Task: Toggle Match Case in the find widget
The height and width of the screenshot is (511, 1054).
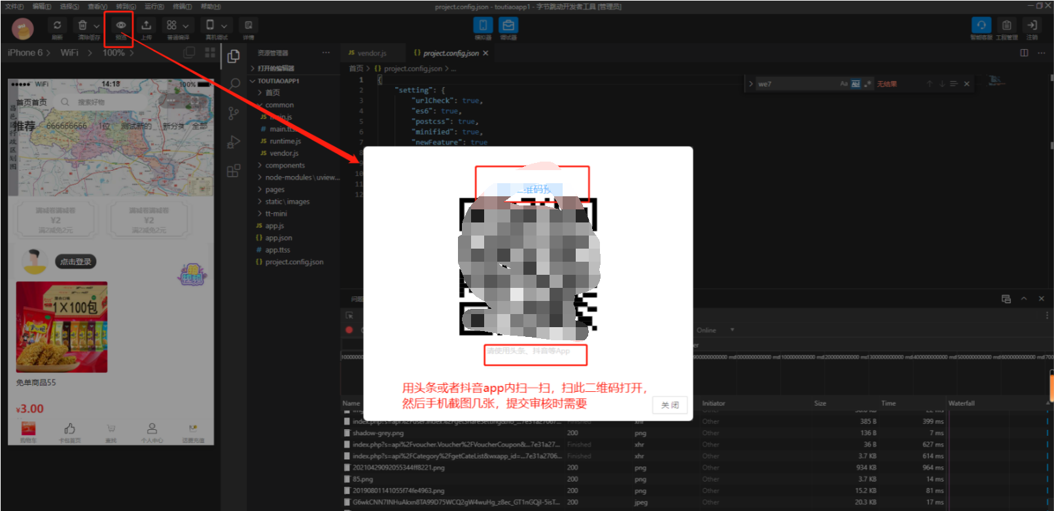Action: (844, 84)
